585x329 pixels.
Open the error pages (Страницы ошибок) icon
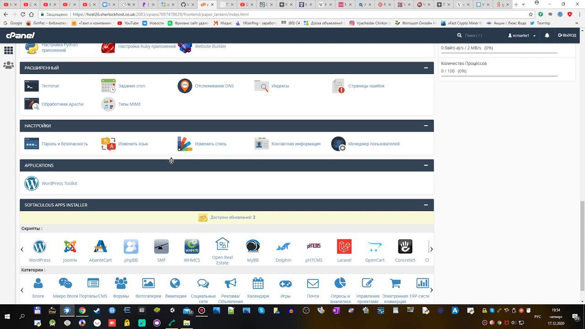[338, 86]
